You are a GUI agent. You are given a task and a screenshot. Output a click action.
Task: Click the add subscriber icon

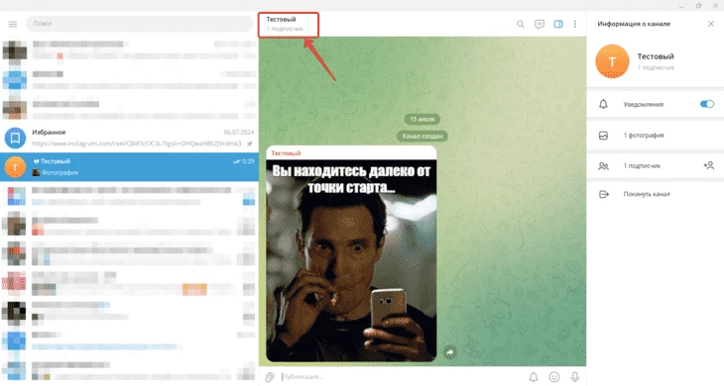point(709,165)
